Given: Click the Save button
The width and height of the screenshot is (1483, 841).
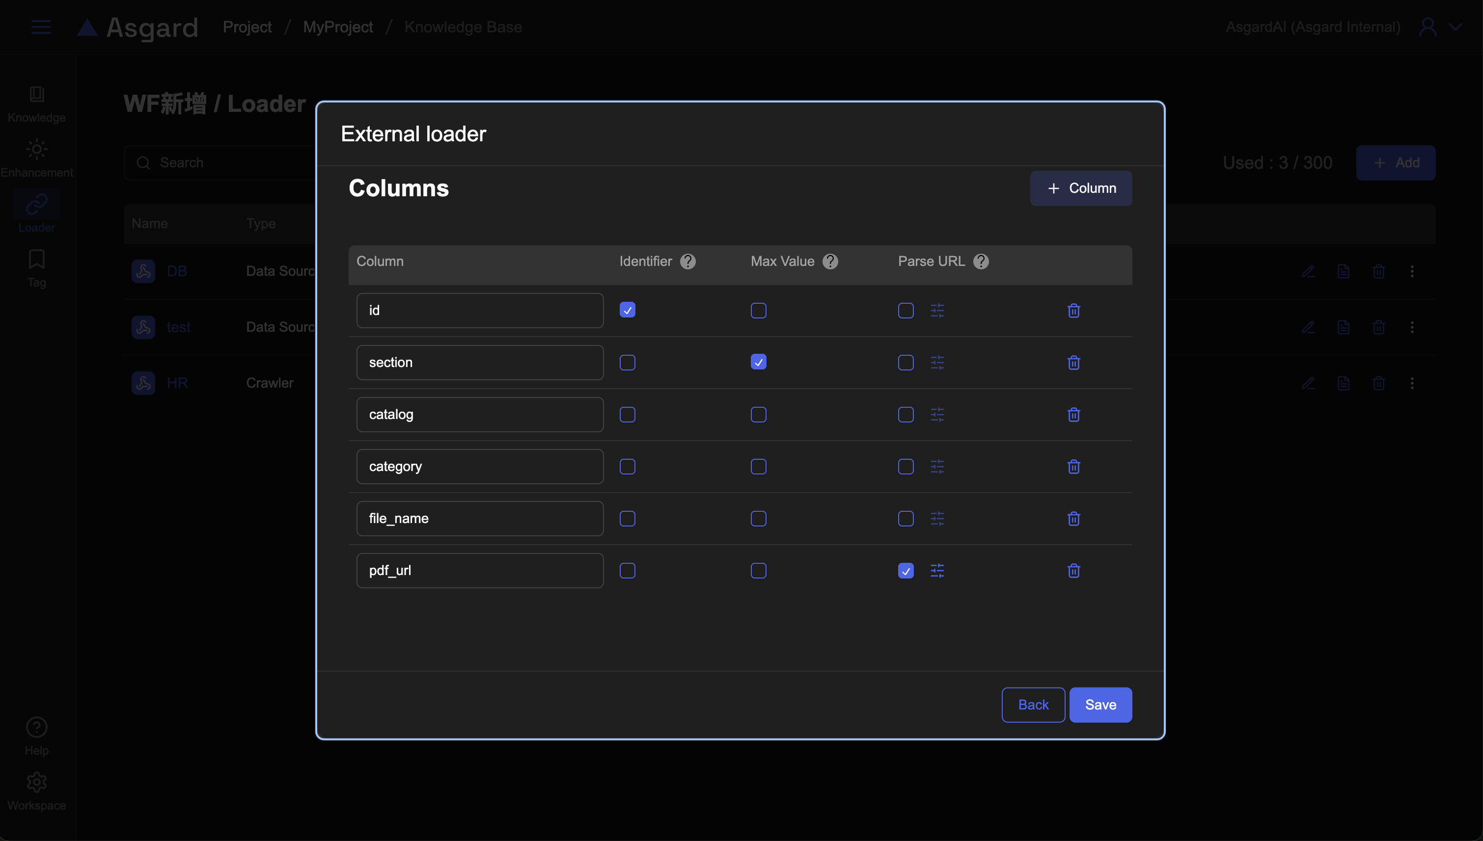Looking at the screenshot, I should (x=1100, y=705).
